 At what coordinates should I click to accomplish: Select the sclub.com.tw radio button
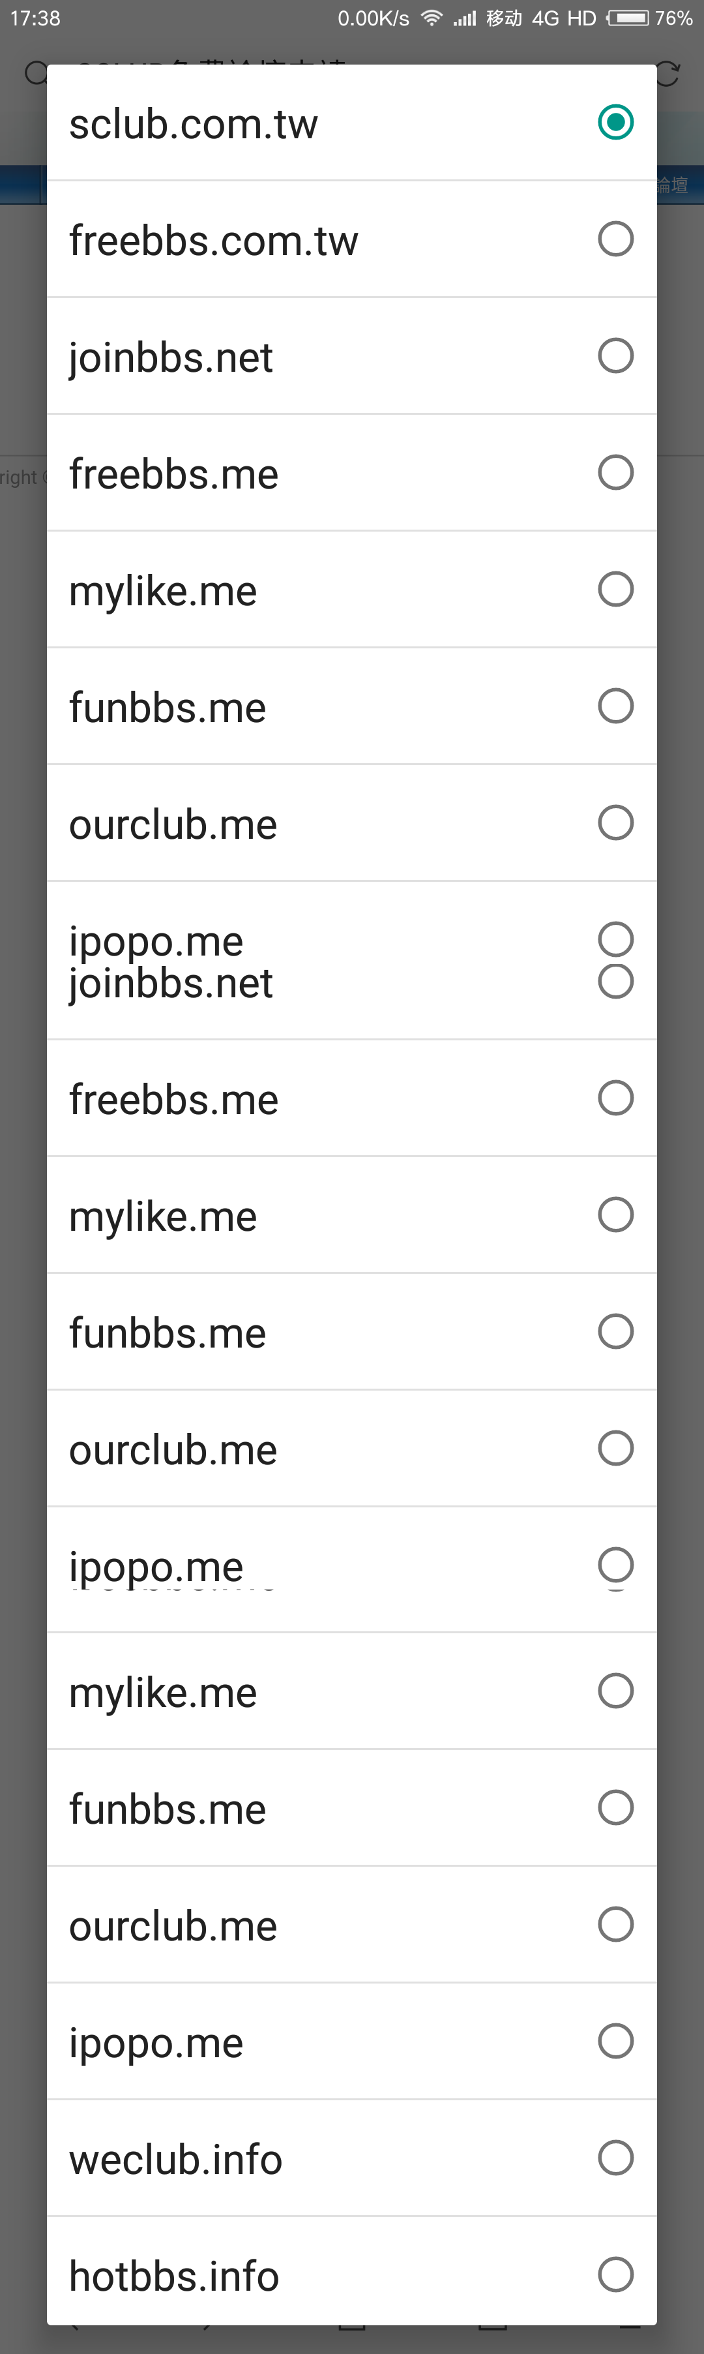[x=615, y=121]
